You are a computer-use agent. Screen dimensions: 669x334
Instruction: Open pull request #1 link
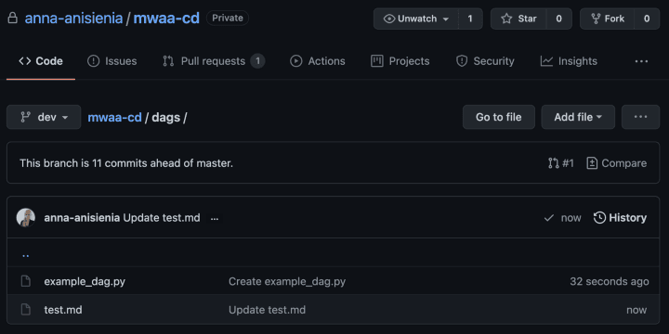pyautogui.click(x=561, y=163)
